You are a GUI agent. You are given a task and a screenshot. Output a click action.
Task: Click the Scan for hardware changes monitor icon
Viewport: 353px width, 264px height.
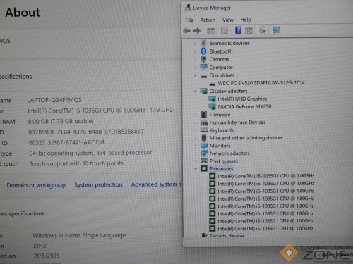[276, 30]
